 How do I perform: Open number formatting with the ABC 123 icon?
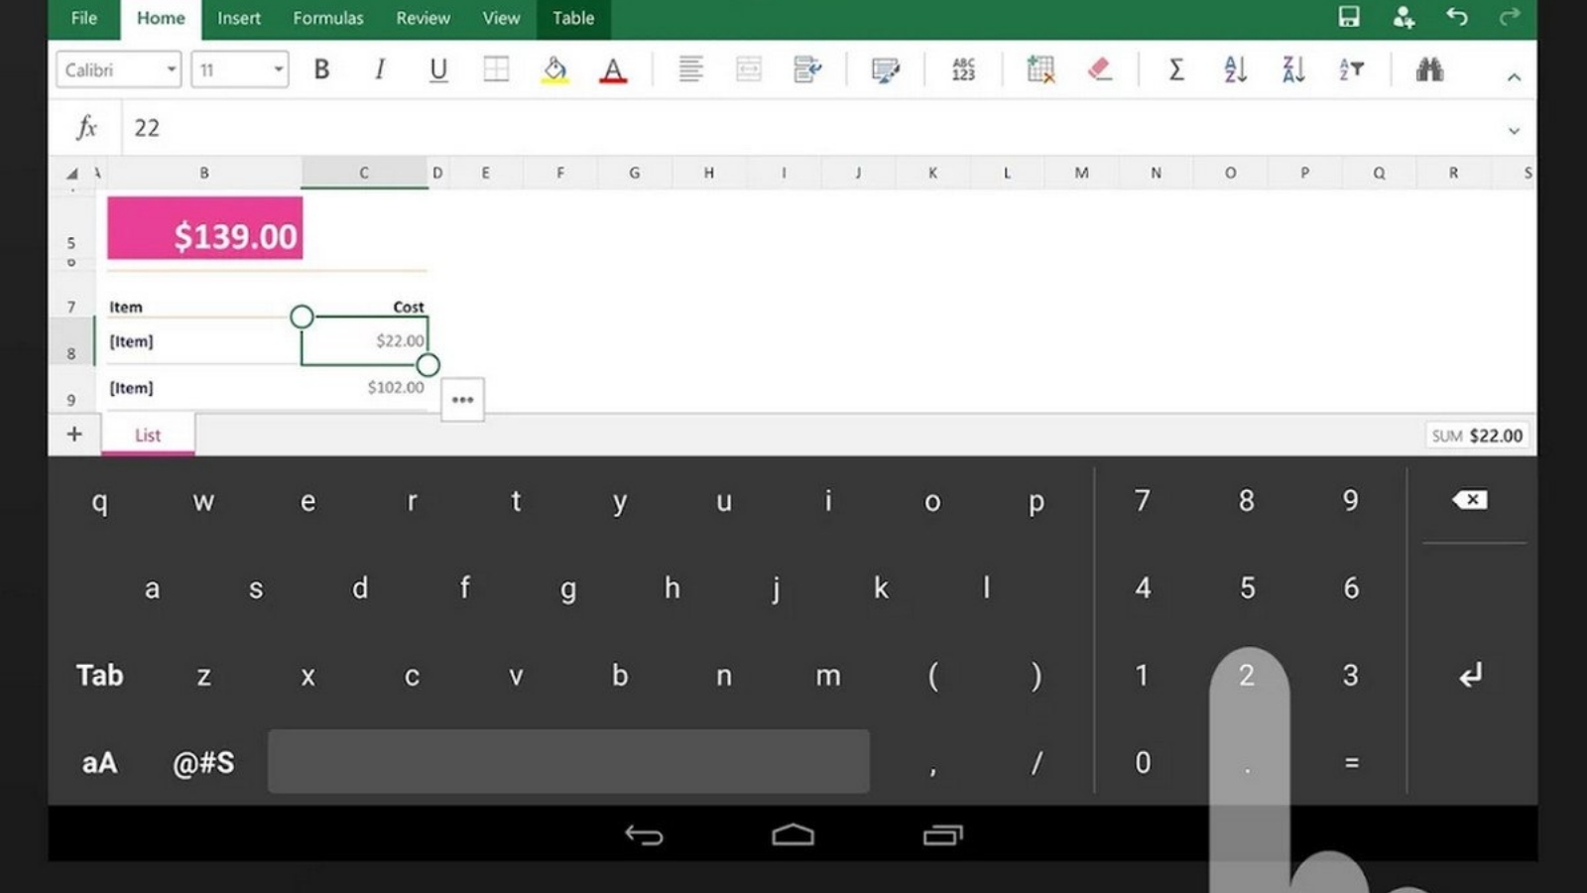point(961,68)
